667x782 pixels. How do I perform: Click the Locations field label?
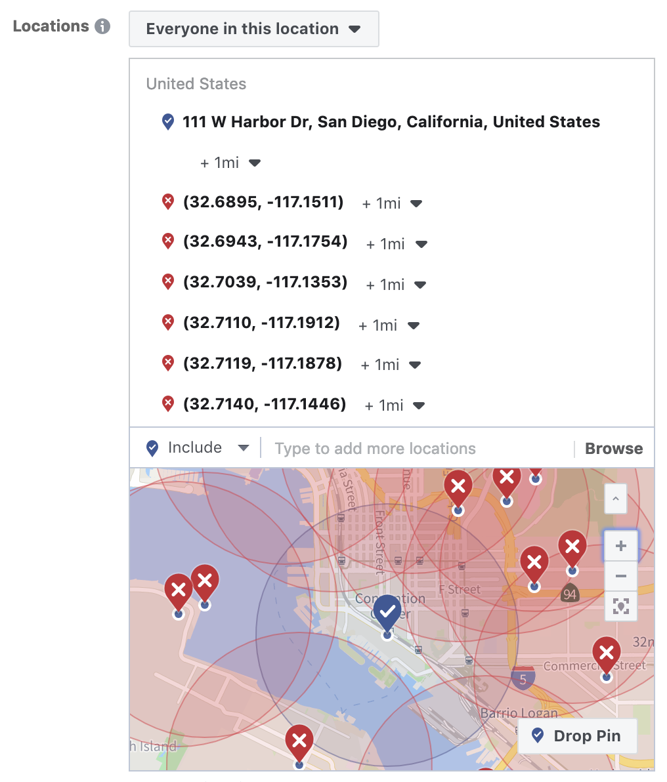[x=51, y=26]
